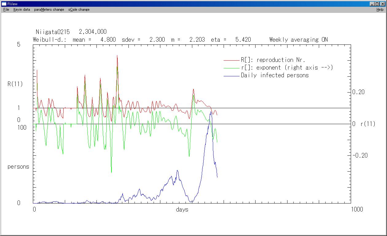The image size is (387, 236).
Task: Click the blue legend line for daily infected
Action: [231, 76]
